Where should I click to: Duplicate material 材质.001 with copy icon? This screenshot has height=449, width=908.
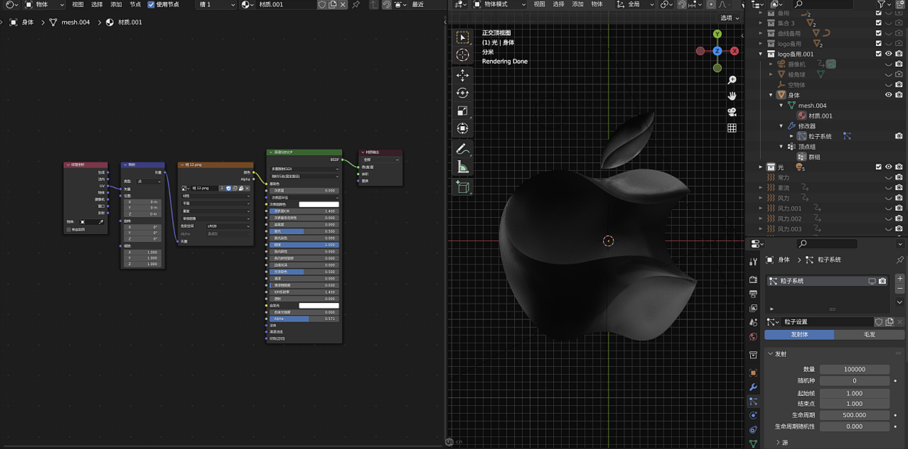click(332, 4)
